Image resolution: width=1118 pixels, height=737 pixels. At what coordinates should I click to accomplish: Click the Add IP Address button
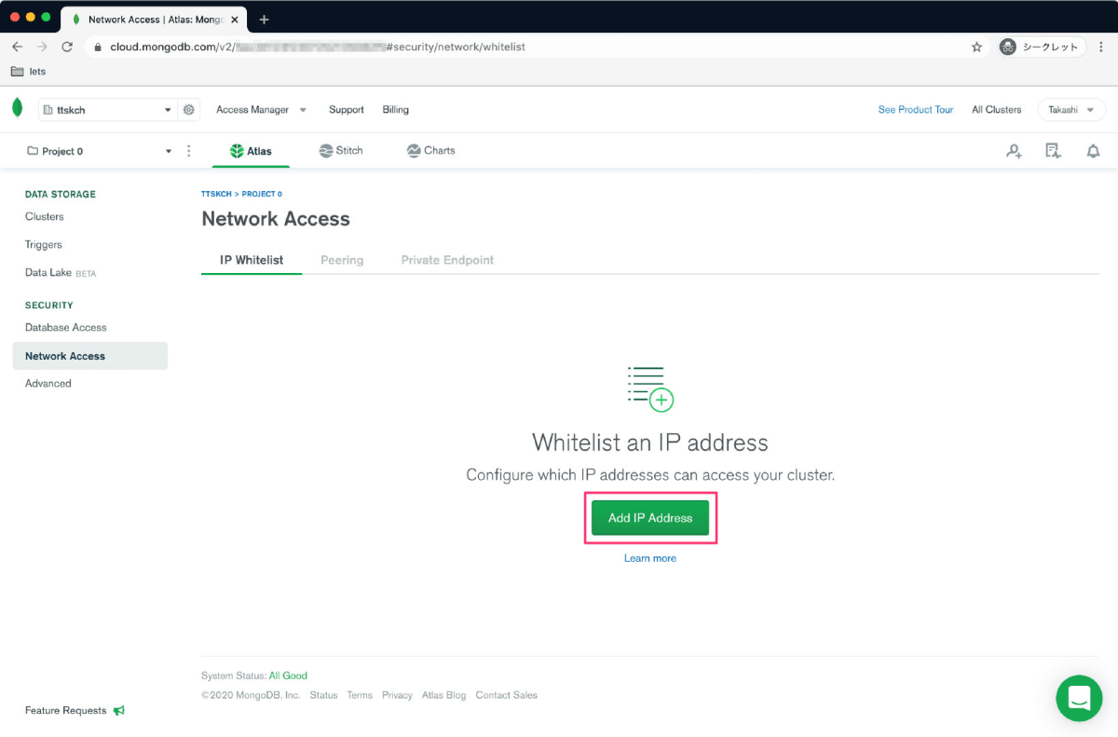pos(650,518)
